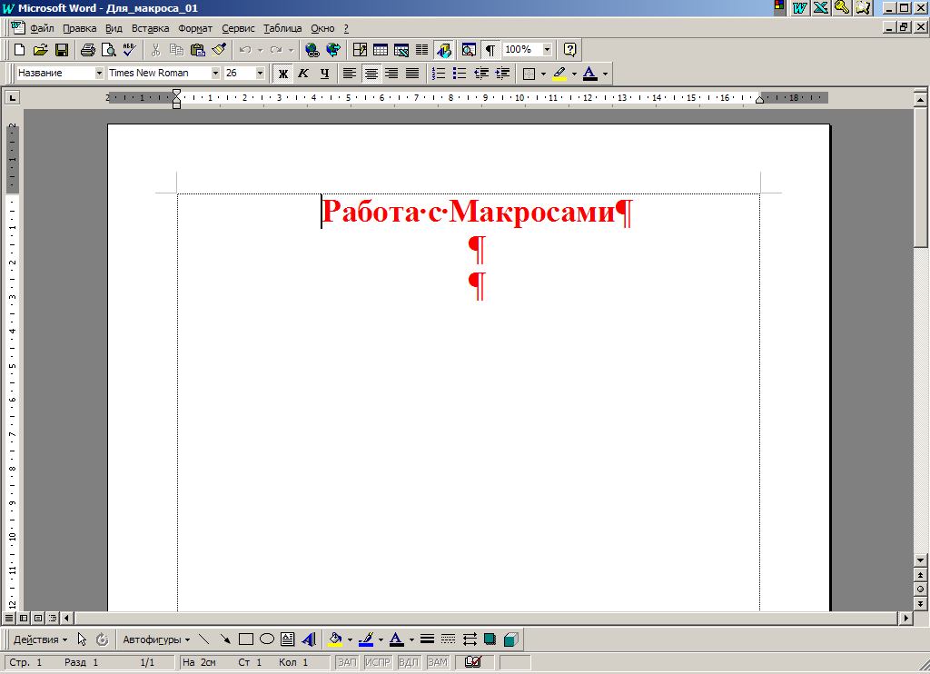930x674 pixels.
Task: Open the font size 26 dropdown
Action: [x=260, y=73]
